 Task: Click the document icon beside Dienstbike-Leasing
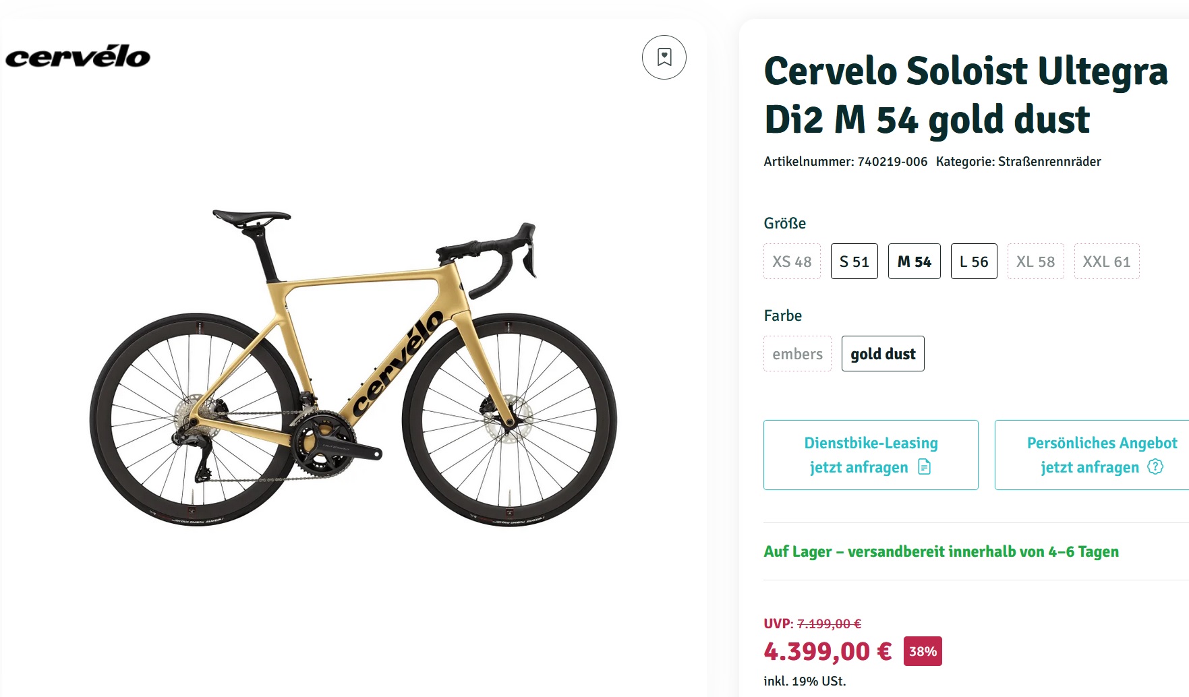pyautogui.click(x=925, y=467)
